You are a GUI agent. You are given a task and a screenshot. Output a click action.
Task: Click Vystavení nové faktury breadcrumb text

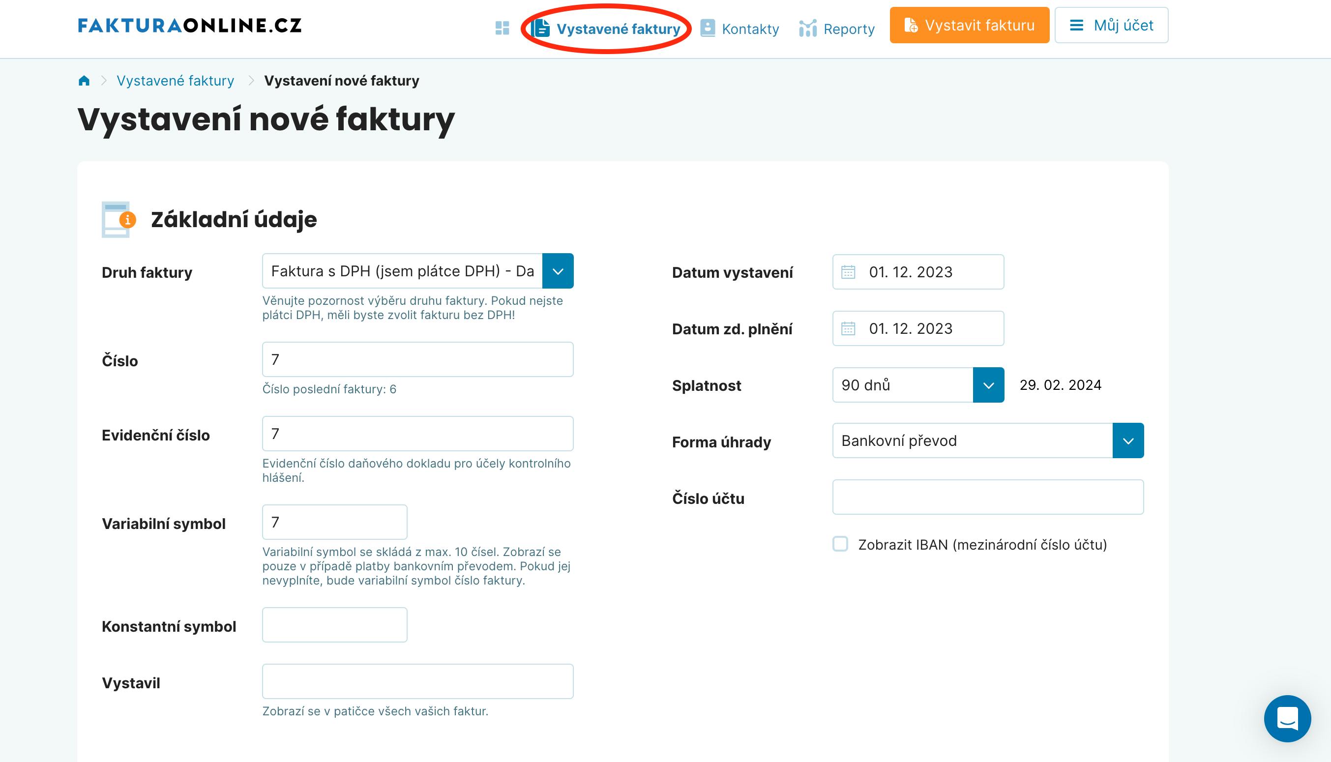341,81
